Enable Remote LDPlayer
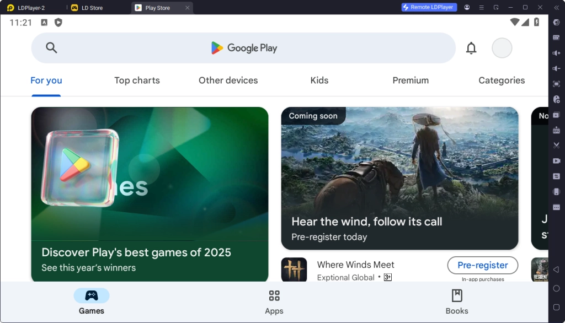 point(429,7)
